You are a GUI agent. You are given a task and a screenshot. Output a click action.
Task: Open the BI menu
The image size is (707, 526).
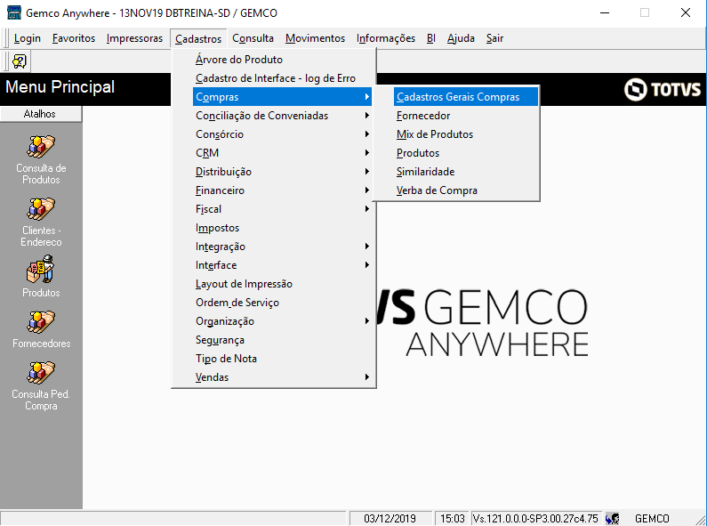click(x=431, y=38)
